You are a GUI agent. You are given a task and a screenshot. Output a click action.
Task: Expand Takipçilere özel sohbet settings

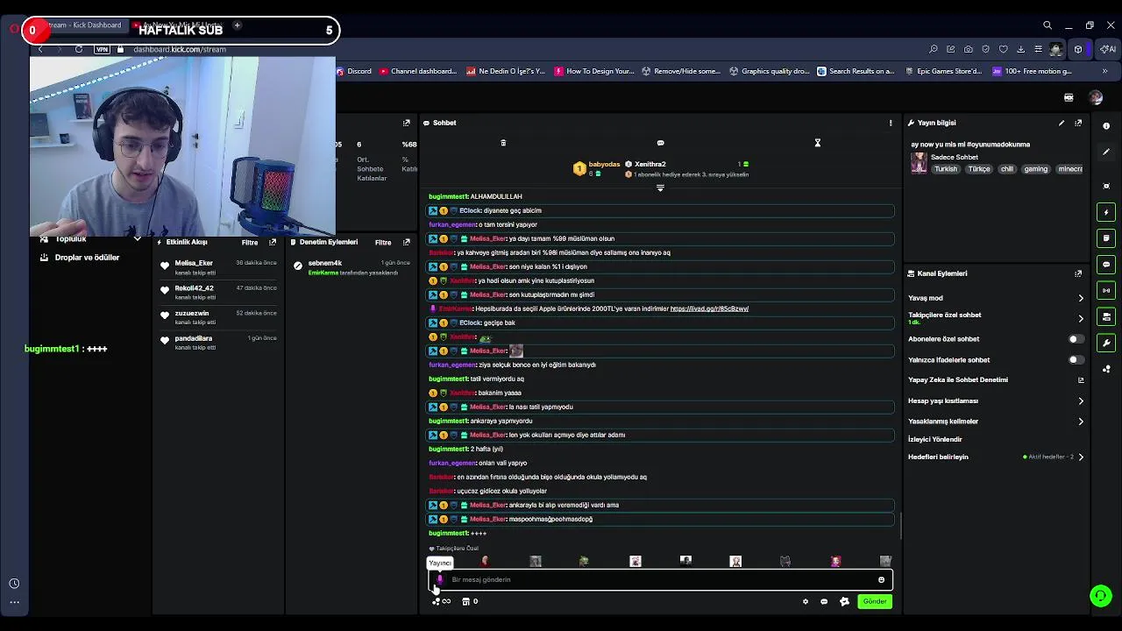coord(1081,318)
